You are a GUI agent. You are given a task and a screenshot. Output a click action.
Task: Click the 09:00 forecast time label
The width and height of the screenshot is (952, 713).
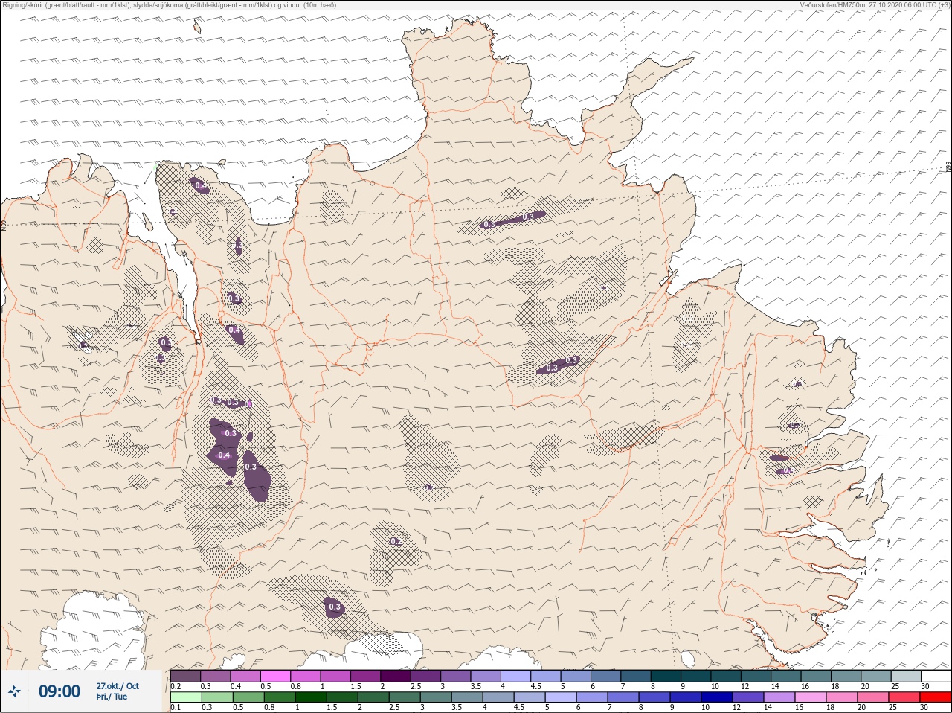[x=59, y=691]
